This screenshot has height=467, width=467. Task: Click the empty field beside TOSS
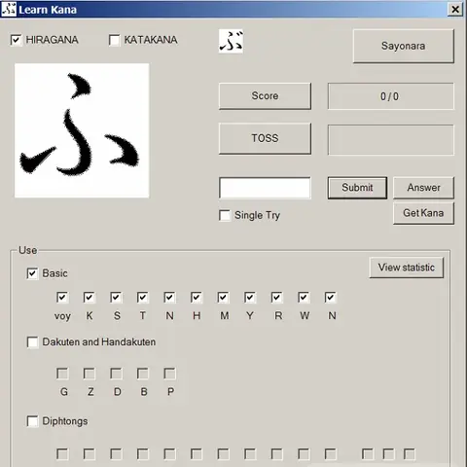[x=391, y=140]
